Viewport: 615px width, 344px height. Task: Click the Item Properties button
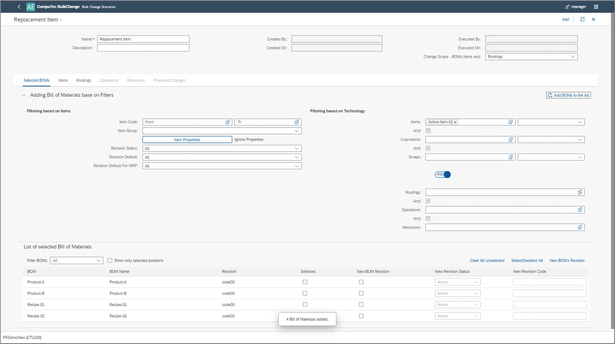coord(187,140)
